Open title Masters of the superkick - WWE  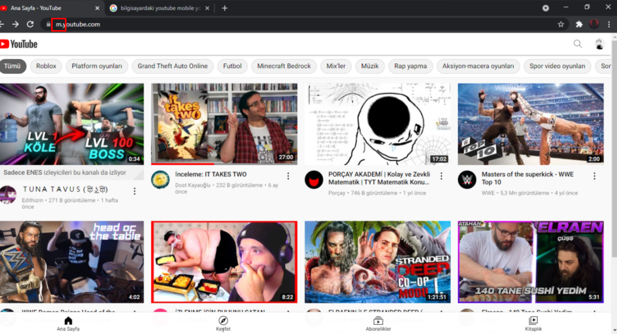pyautogui.click(x=528, y=178)
